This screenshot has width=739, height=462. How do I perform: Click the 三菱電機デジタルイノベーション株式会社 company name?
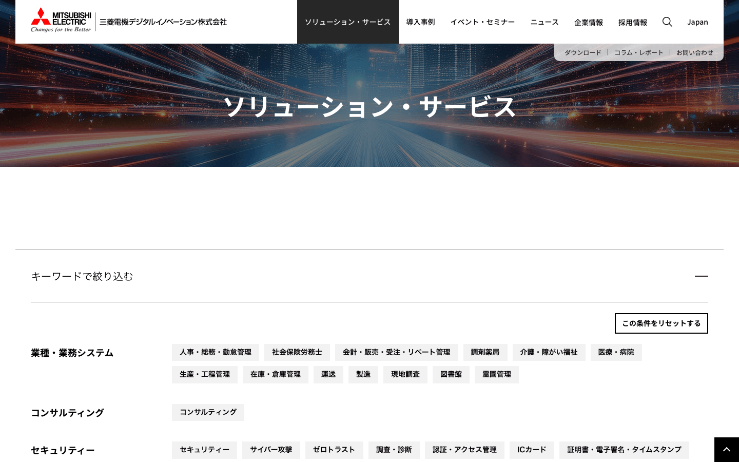pyautogui.click(x=163, y=22)
